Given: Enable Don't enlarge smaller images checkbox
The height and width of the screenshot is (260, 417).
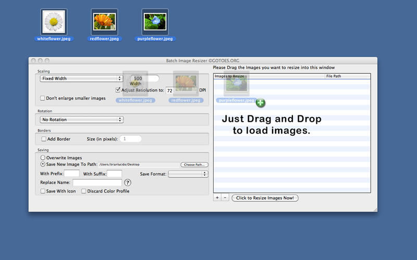Looking at the screenshot, I should click(43, 98).
